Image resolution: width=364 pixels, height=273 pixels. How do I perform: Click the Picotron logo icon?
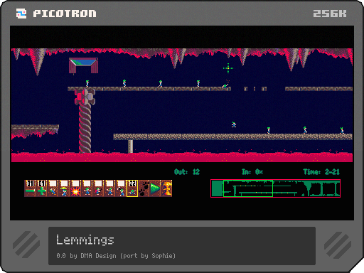point(21,14)
